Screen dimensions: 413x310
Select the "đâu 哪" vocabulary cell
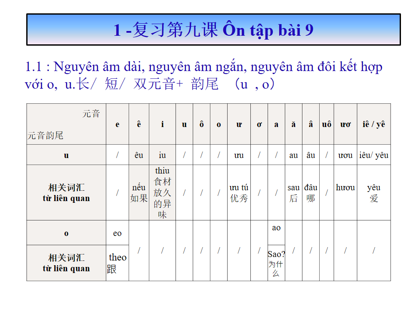pyautogui.click(x=311, y=193)
